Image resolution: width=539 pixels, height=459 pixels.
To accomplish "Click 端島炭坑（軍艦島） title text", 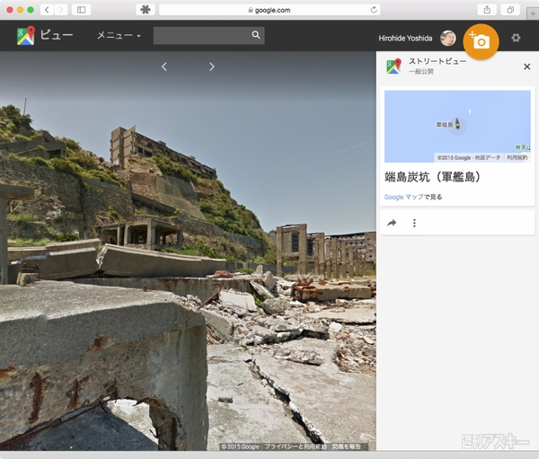I will pyautogui.click(x=432, y=177).
